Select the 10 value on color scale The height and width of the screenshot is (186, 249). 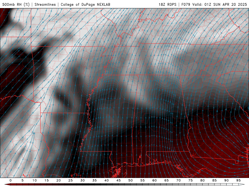(35, 180)
